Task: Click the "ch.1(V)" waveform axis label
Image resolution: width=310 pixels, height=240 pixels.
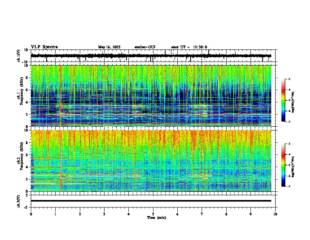Action: 18,56
